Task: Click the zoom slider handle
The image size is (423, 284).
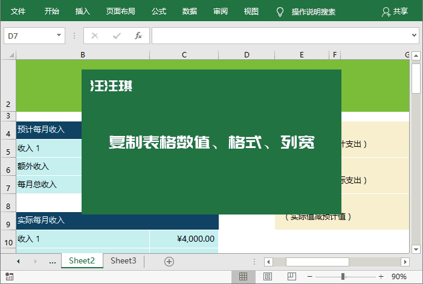Action: [343, 277]
